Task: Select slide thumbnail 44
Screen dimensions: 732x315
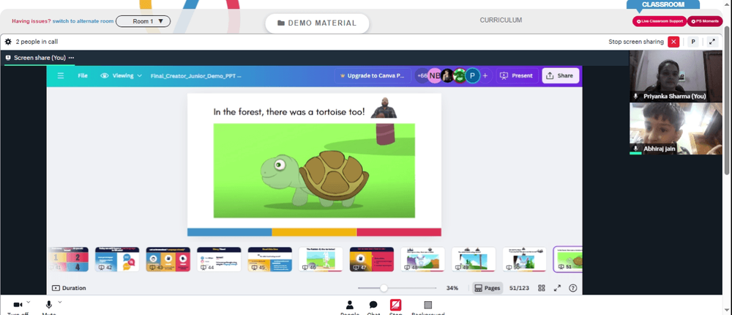Action: tap(219, 259)
